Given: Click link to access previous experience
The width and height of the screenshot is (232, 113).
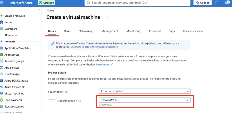Looking at the screenshot, I should click(95, 47).
